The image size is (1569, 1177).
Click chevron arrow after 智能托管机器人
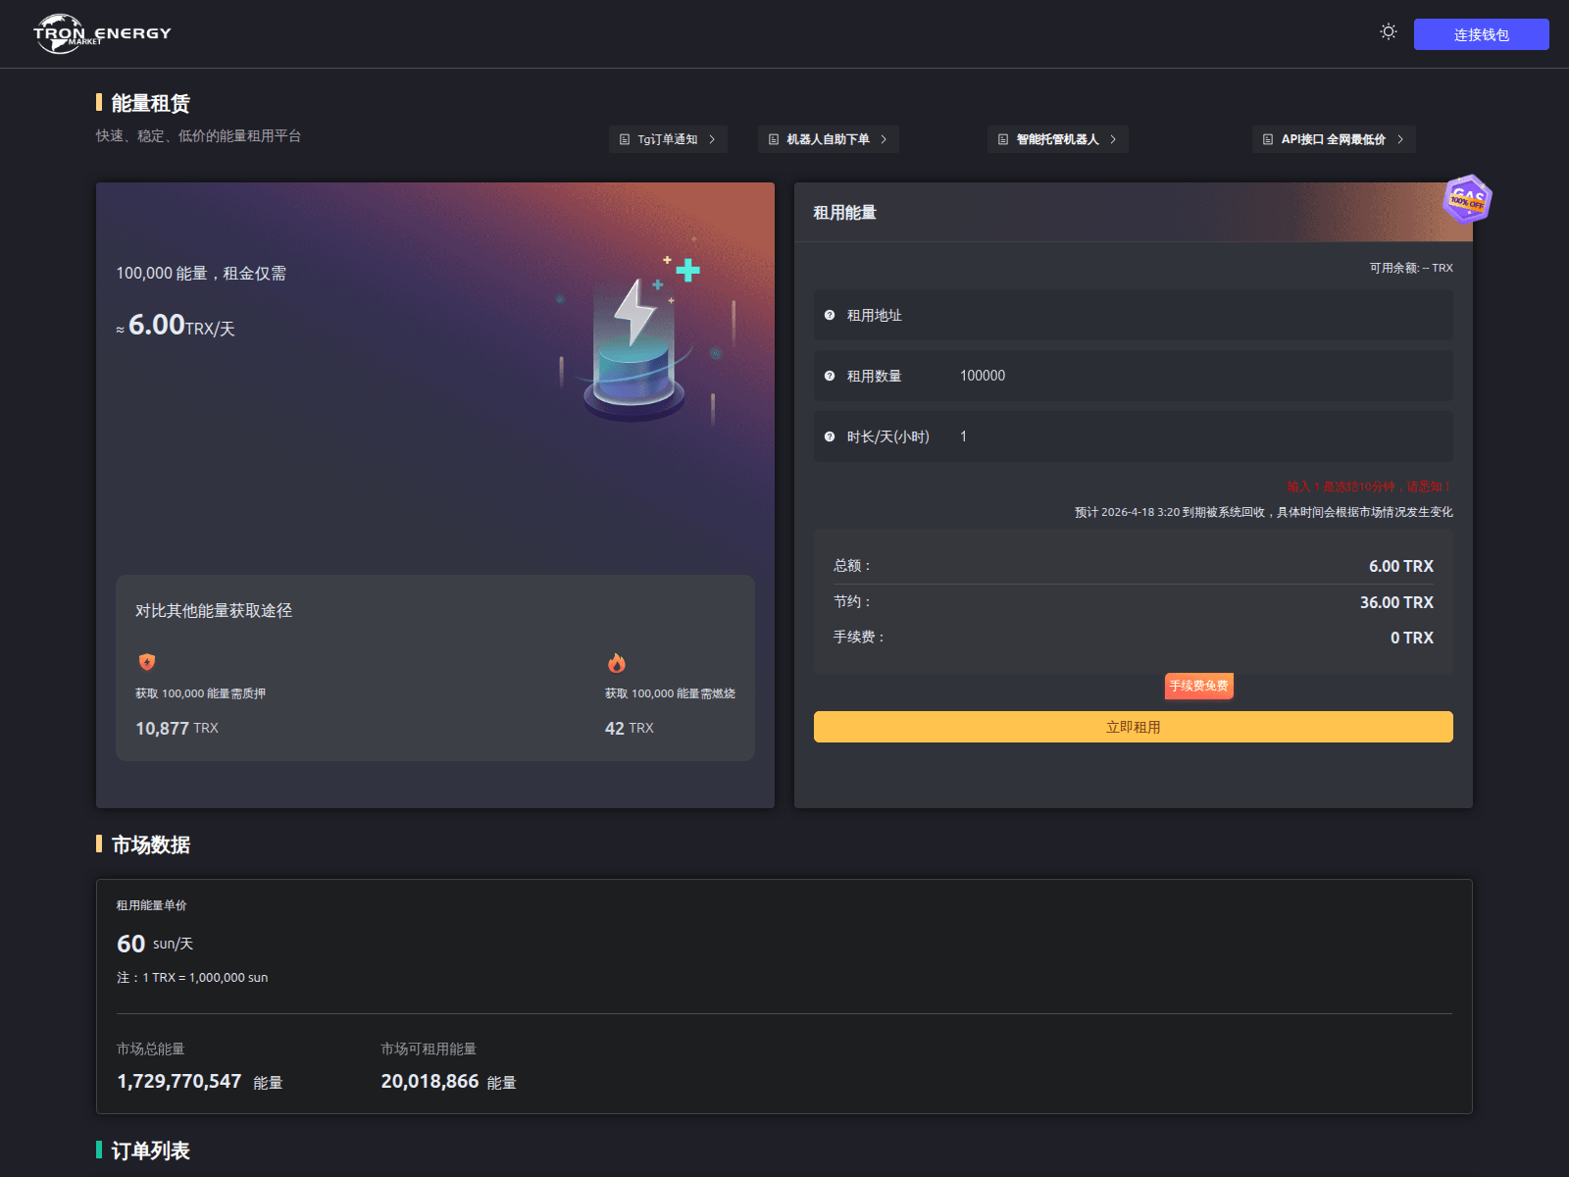click(x=1113, y=139)
